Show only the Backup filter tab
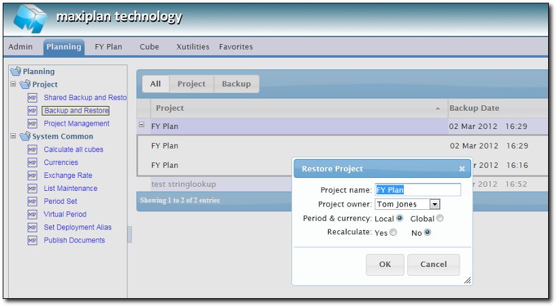The image size is (557, 307). point(236,84)
